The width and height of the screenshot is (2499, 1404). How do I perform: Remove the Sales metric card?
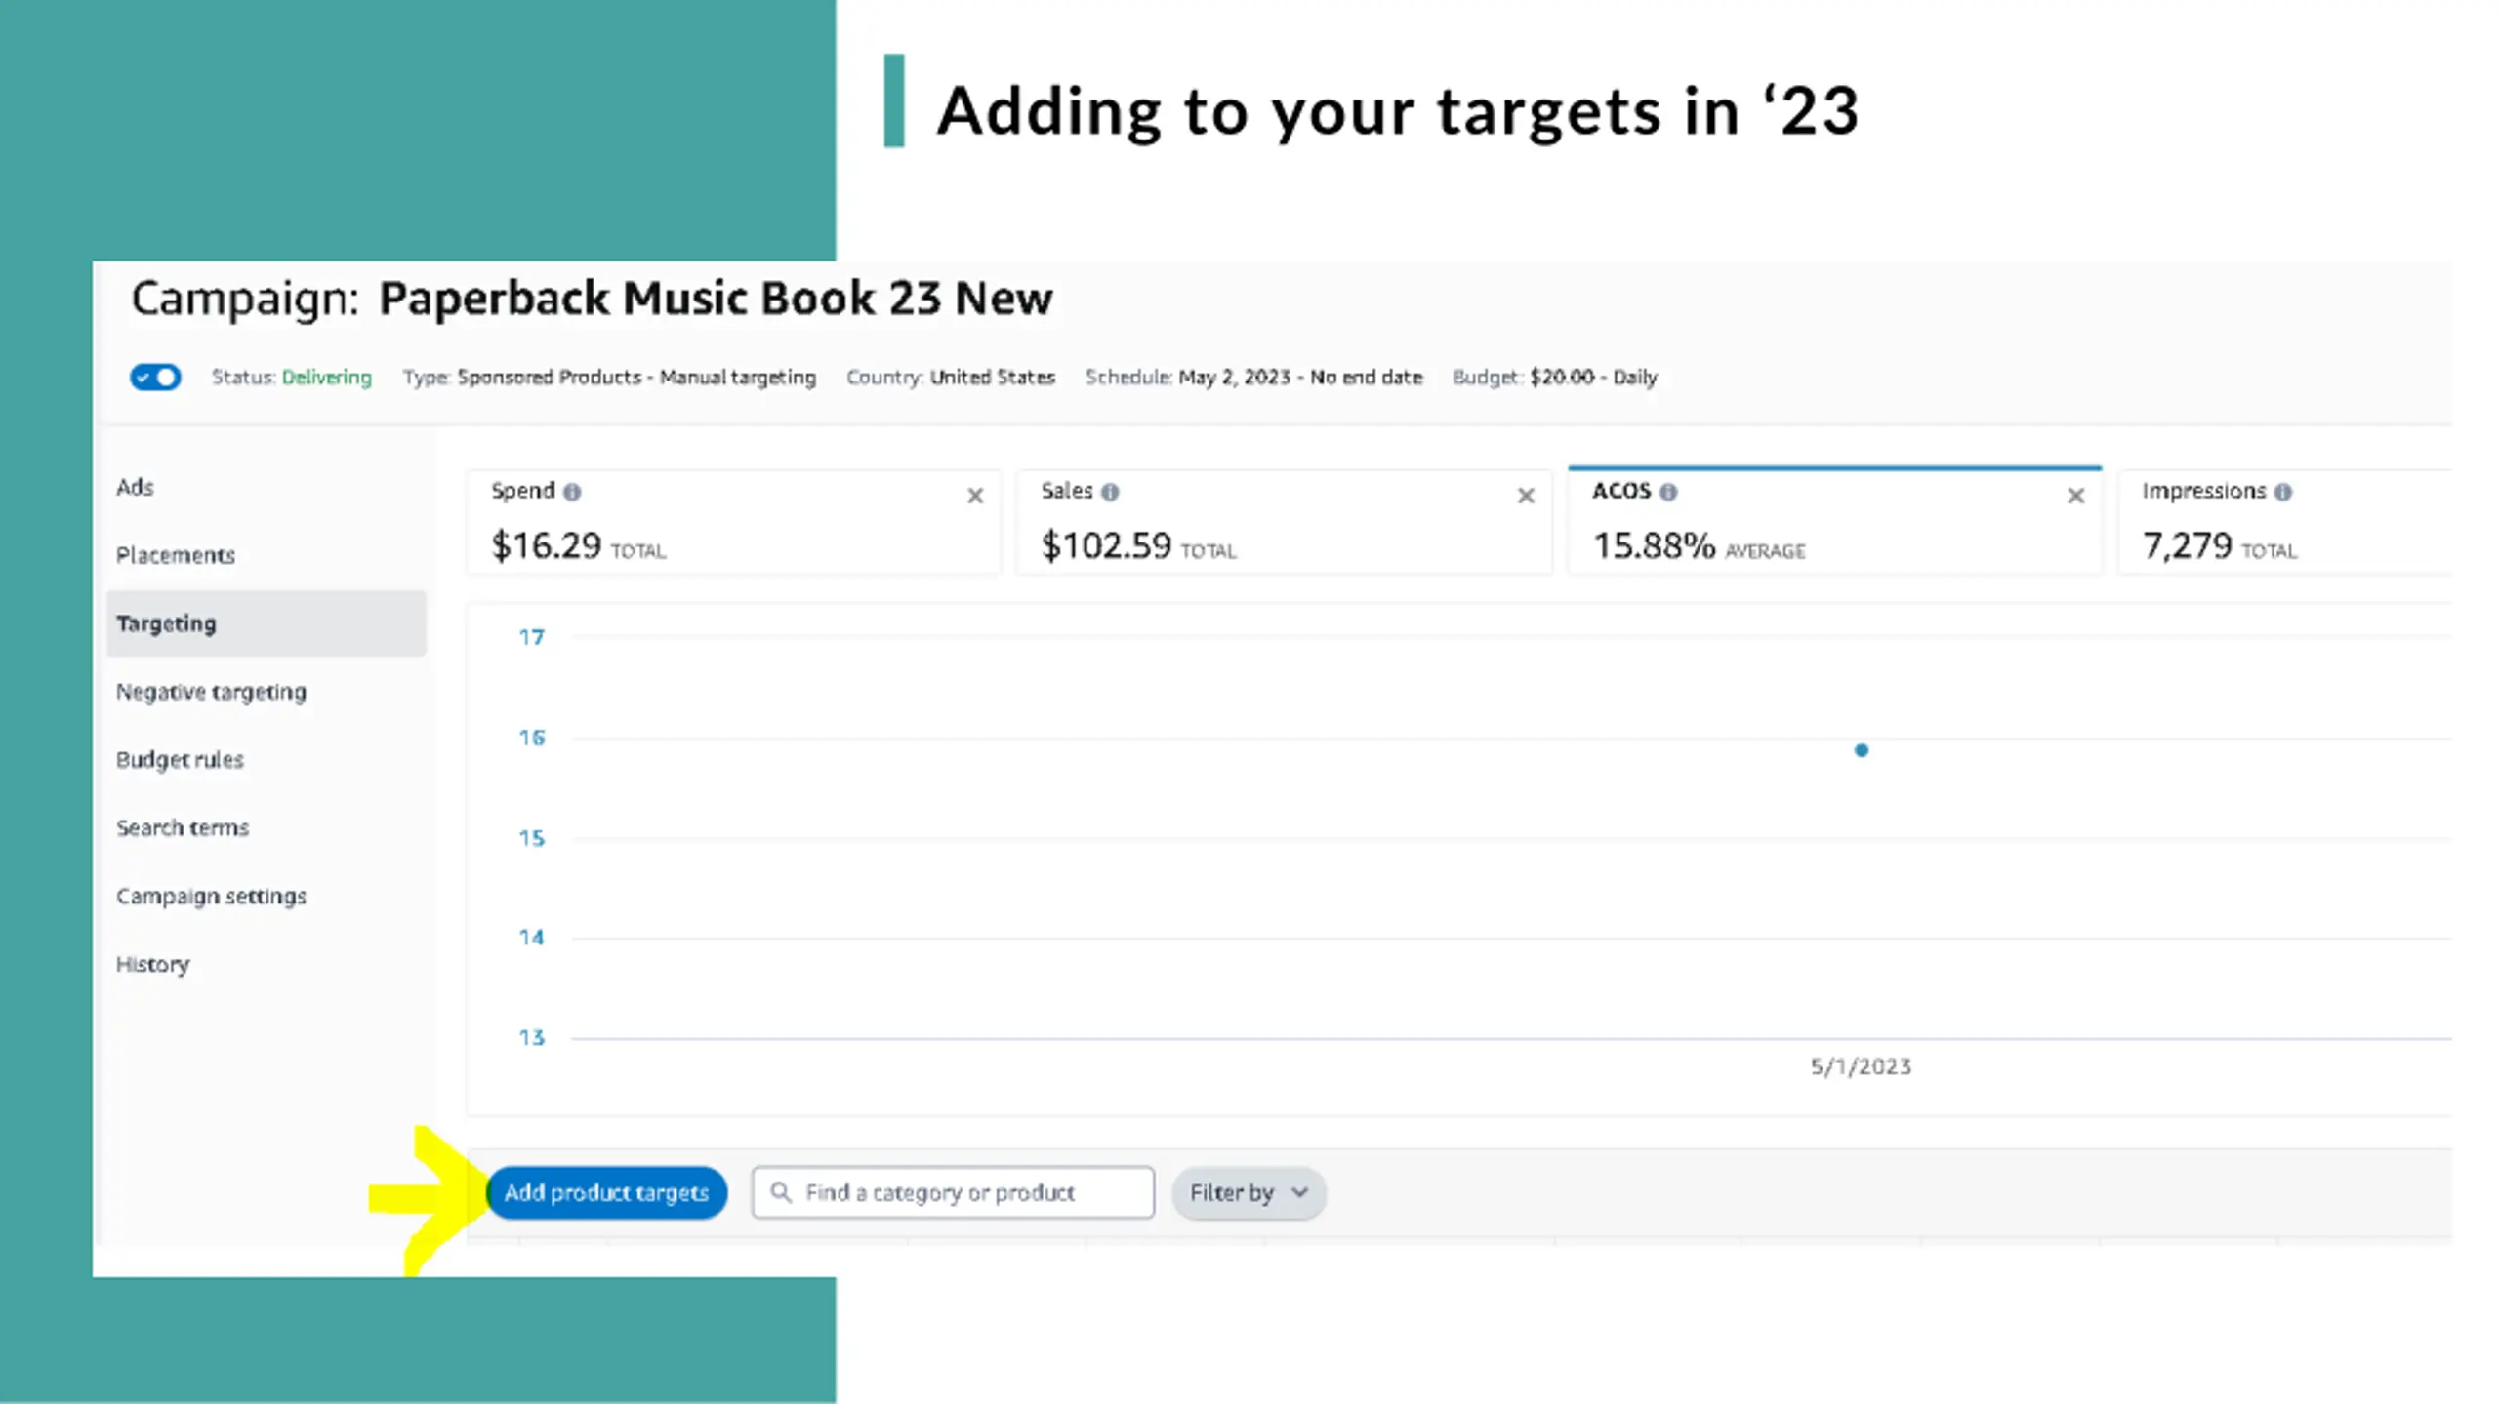pos(1526,496)
